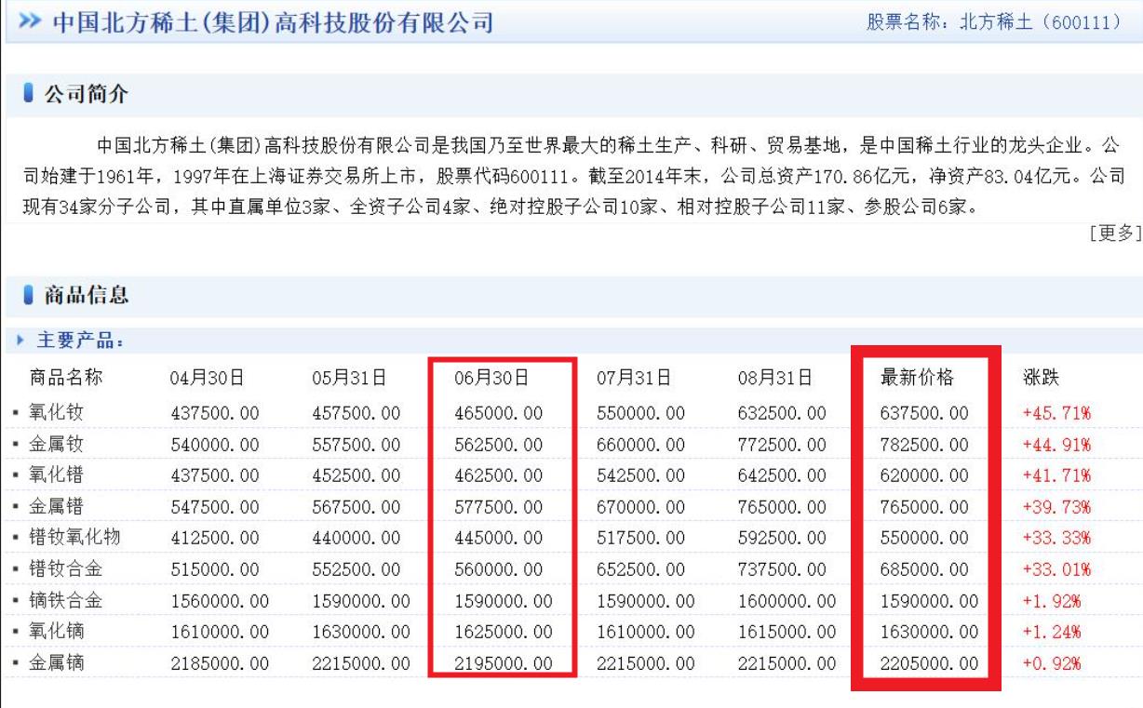Click latest price 685000.00 for 镨钕合金

coord(924,569)
